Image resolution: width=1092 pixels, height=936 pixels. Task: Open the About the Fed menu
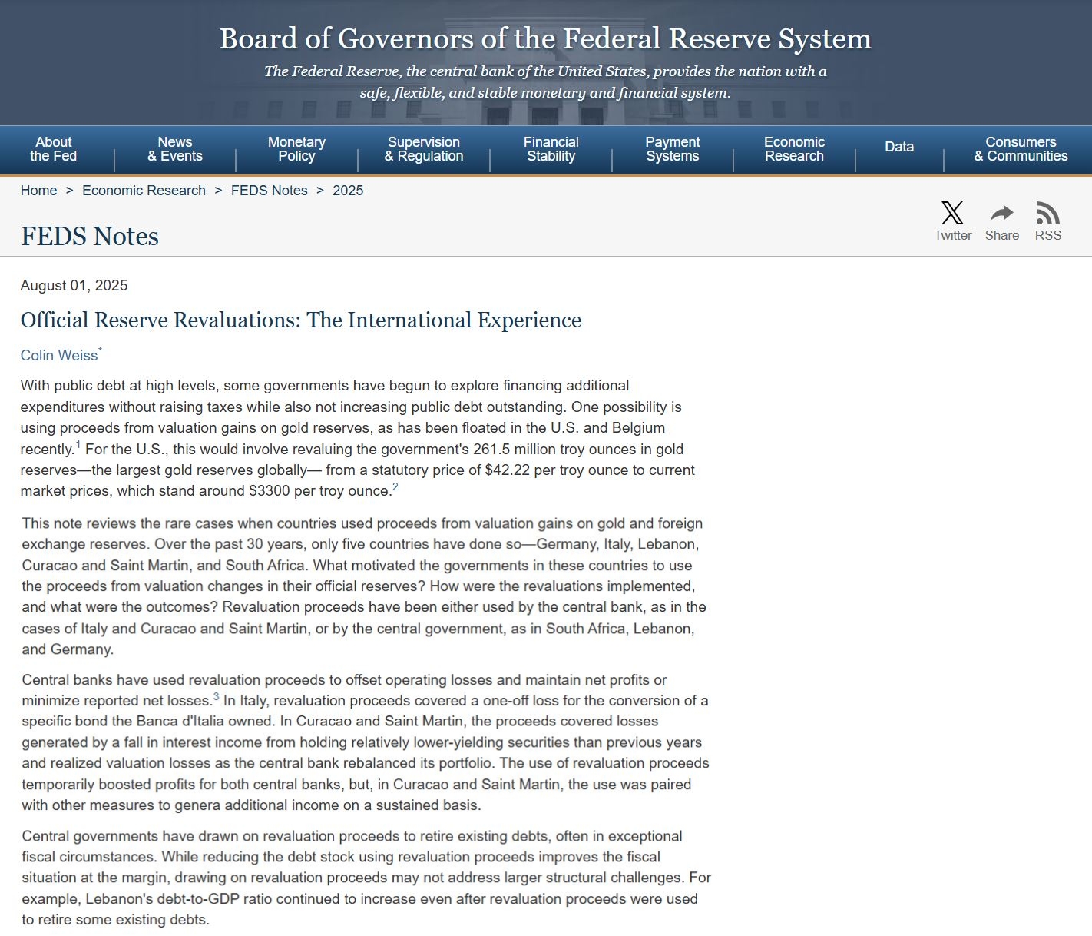coord(54,149)
